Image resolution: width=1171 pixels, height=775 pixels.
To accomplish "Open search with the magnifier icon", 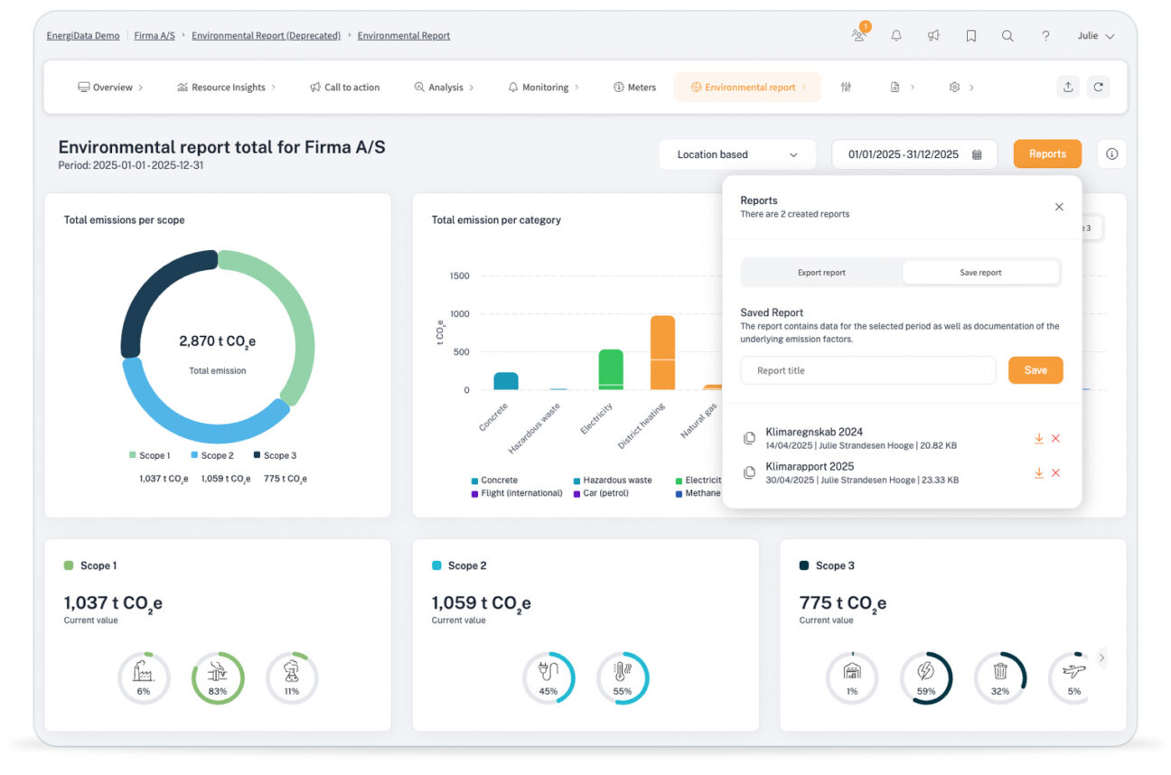I will point(1007,36).
